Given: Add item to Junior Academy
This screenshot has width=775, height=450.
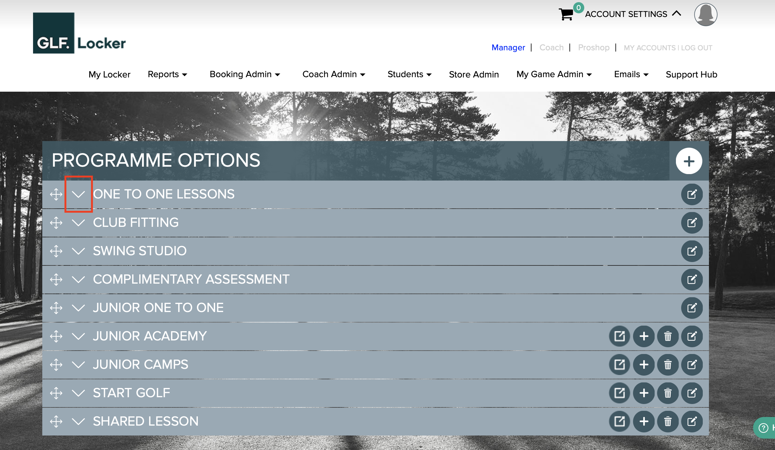Looking at the screenshot, I should (644, 336).
